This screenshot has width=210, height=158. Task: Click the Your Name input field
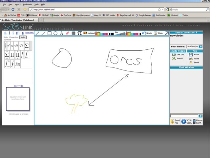point(192,47)
